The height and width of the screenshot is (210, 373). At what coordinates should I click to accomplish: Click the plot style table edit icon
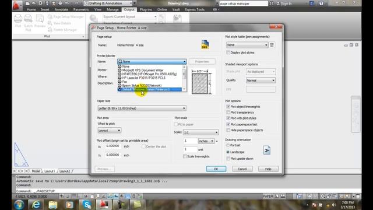[x=272, y=45]
